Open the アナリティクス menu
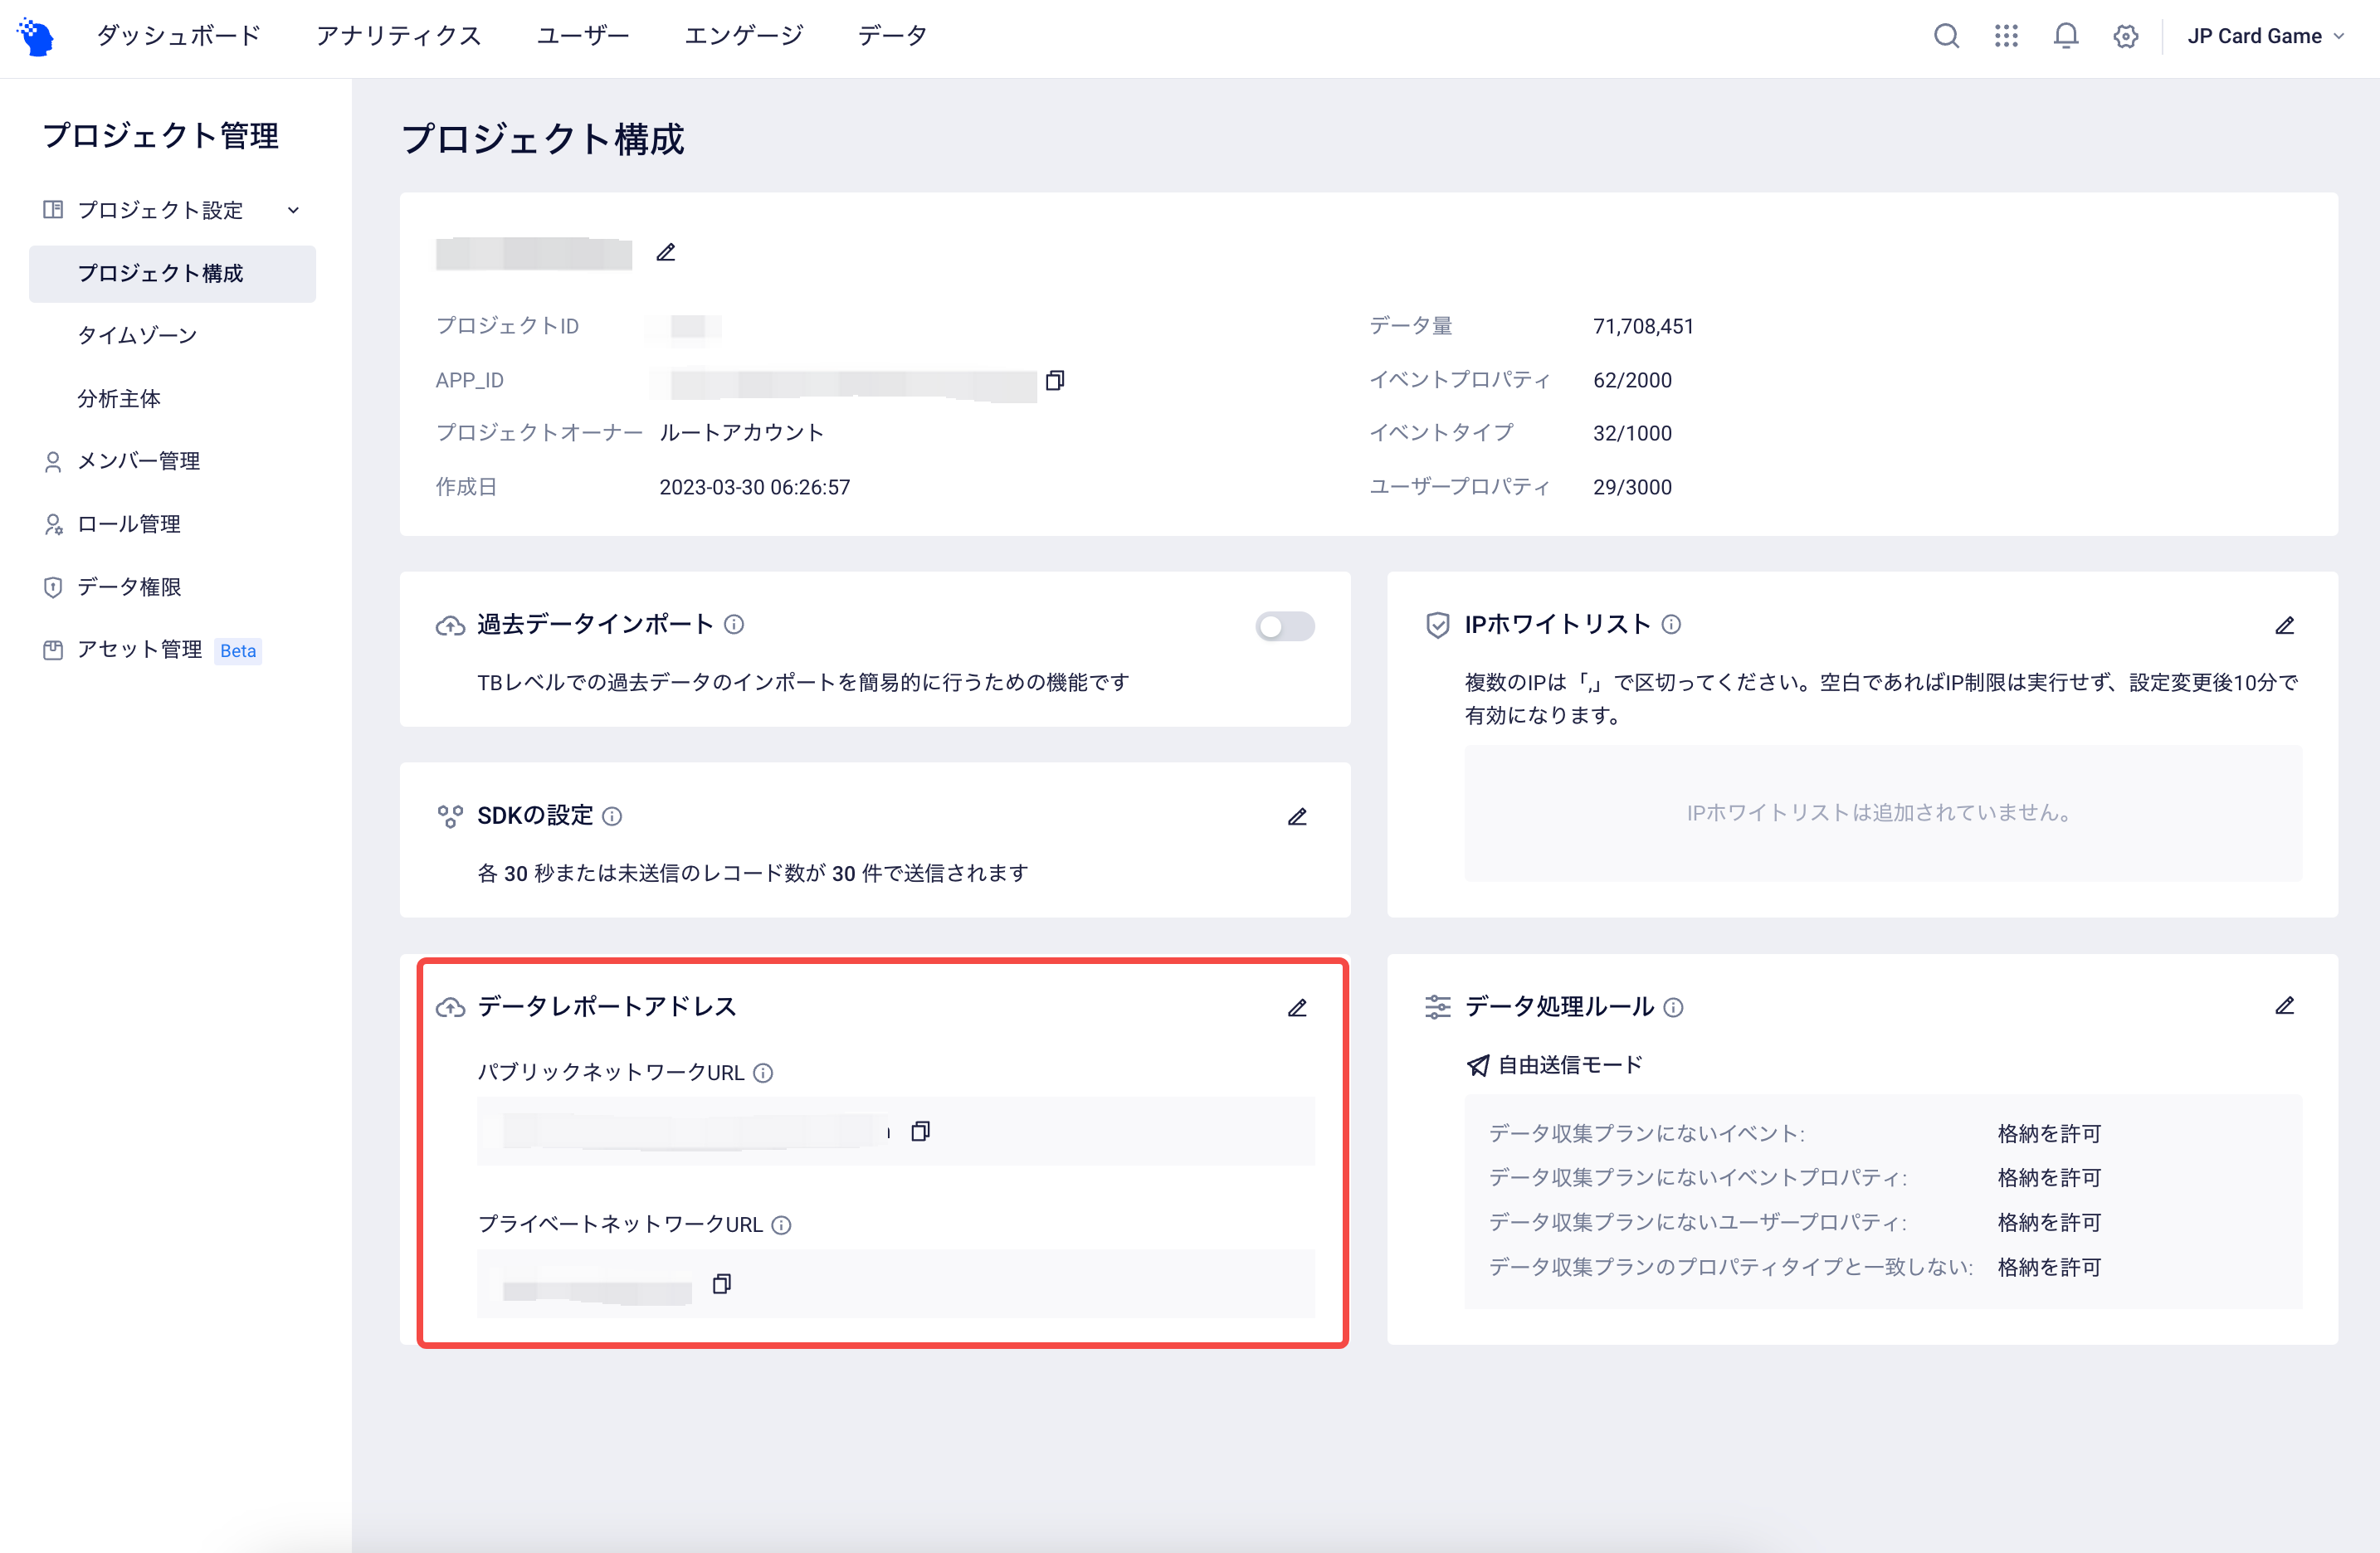2380x1553 pixels. (398, 35)
